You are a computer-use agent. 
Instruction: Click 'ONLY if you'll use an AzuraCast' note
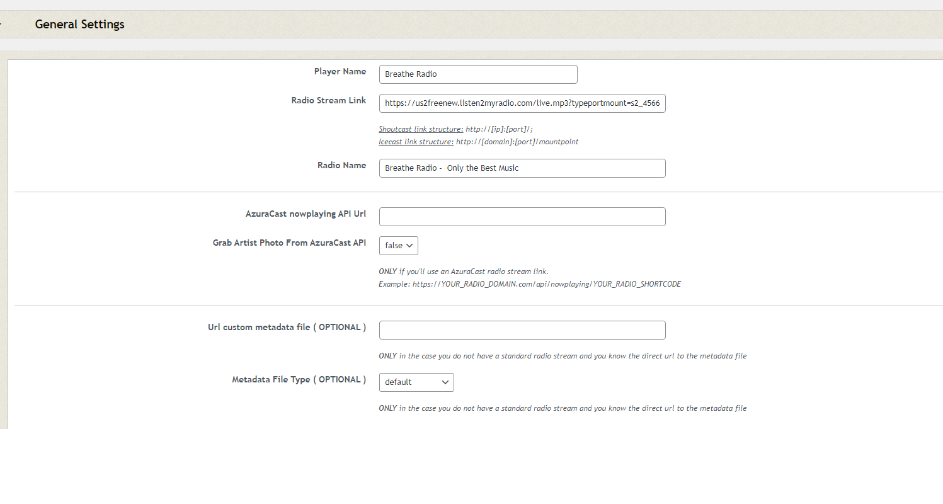point(464,272)
